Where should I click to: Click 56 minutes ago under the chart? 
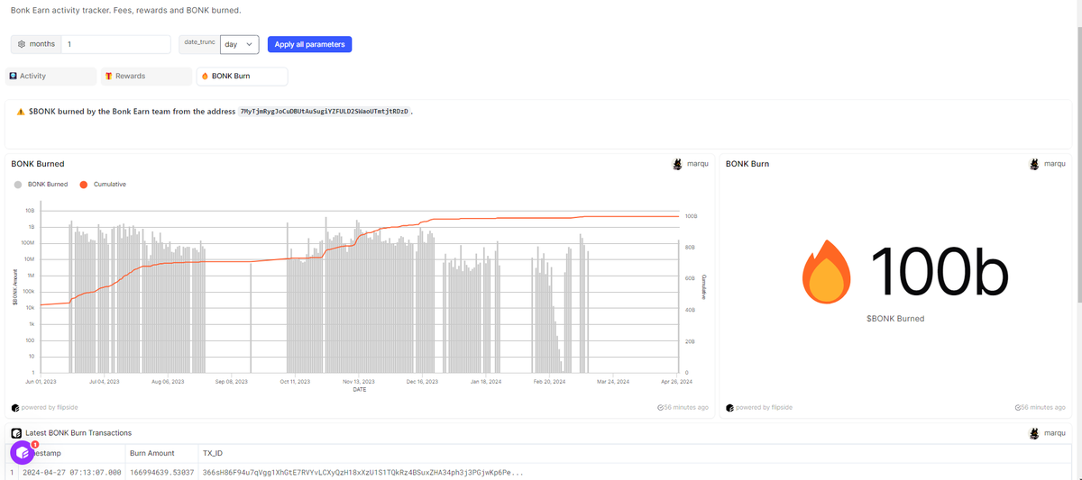686,407
